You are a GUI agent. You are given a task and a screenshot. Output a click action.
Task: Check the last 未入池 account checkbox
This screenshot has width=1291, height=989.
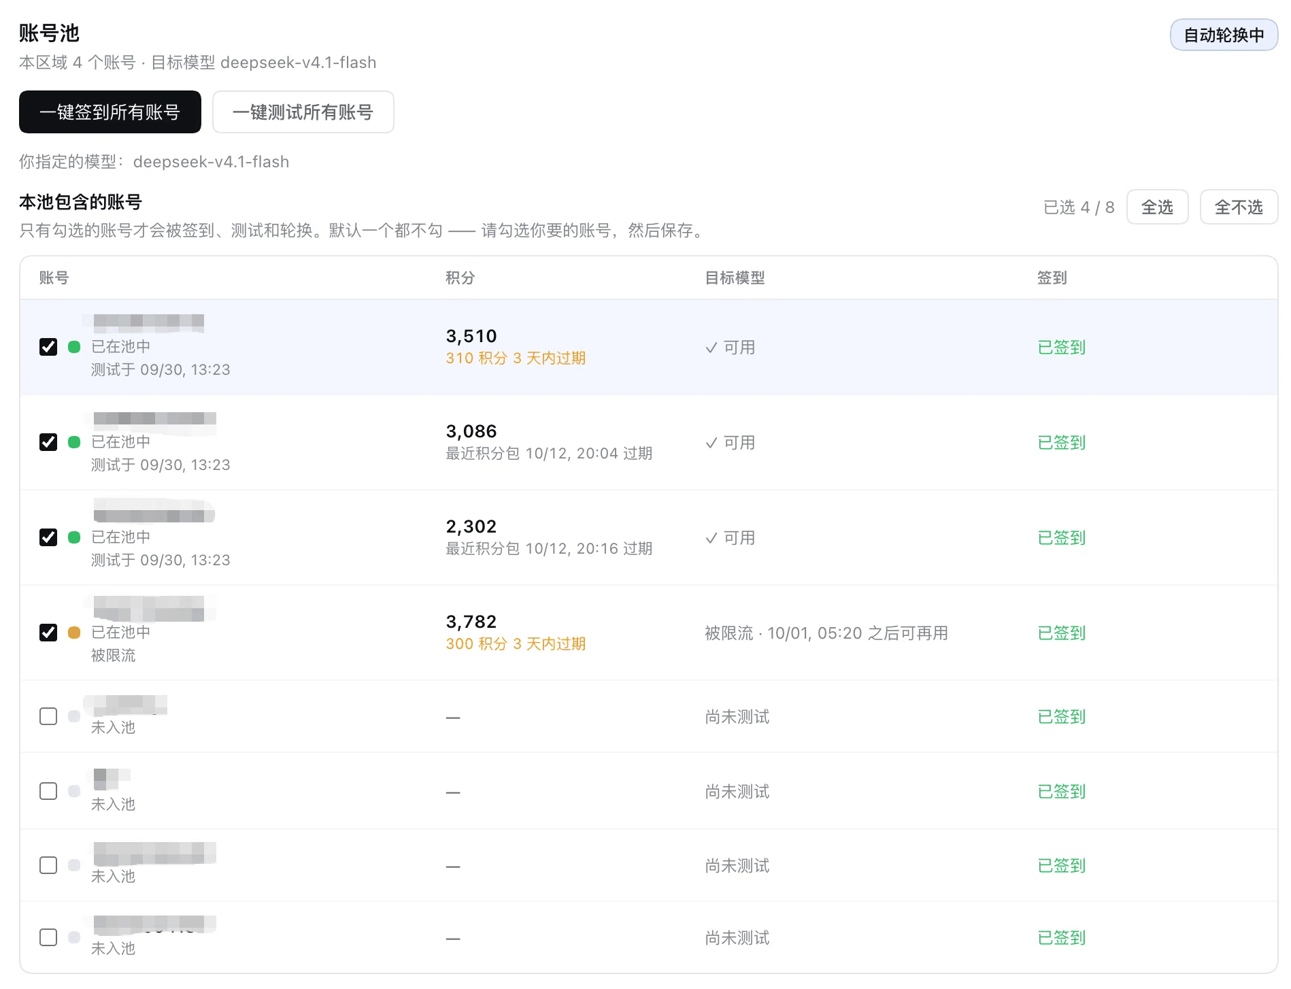point(48,937)
